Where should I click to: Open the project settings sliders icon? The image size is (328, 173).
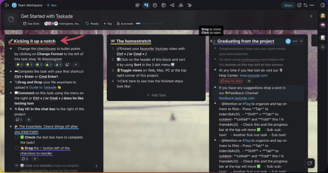pyautogui.click(x=305, y=5)
